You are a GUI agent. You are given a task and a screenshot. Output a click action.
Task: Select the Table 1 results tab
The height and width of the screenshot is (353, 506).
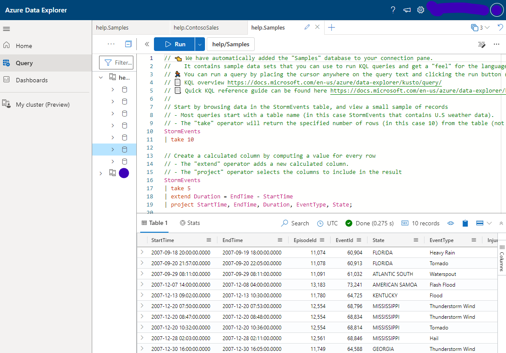pos(154,223)
